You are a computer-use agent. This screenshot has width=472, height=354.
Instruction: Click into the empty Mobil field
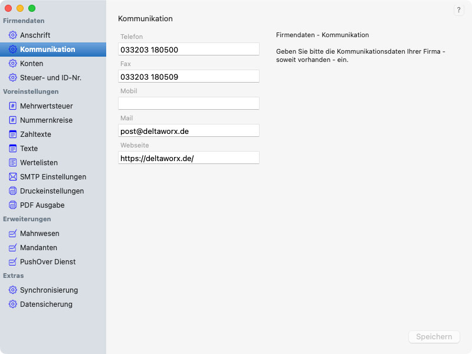click(x=189, y=103)
